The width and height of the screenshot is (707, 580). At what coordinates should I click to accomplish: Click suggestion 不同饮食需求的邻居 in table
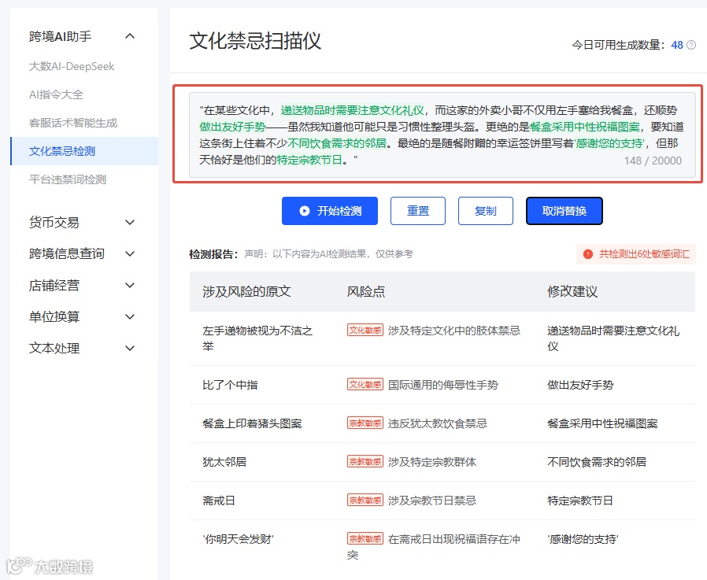pyautogui.click(x=597, y=462)
